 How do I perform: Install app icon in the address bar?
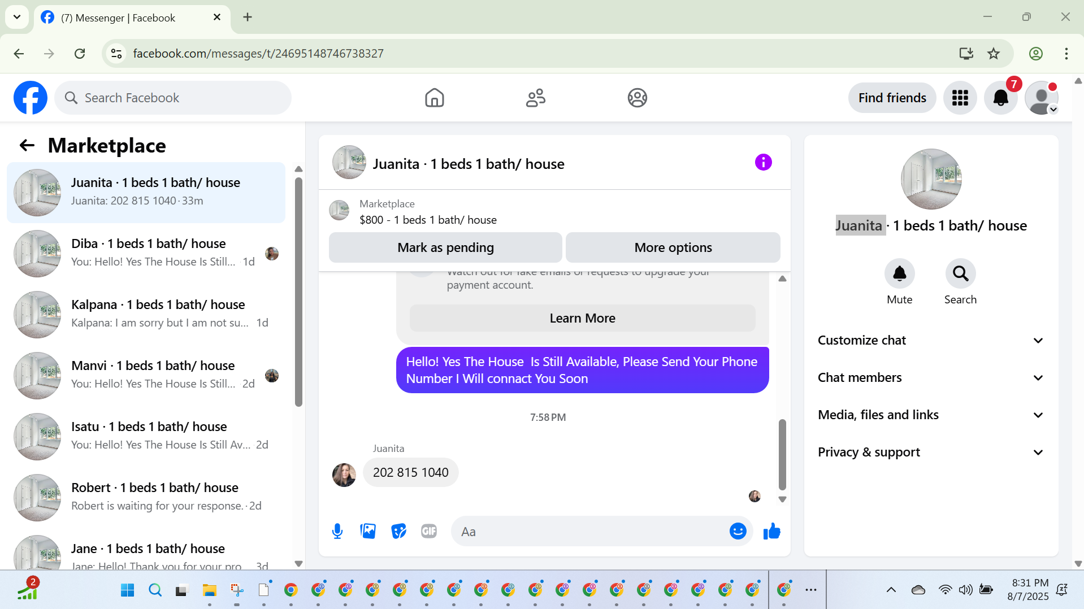coord(966,54)
